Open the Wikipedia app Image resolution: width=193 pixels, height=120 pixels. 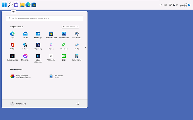(51, 57)
